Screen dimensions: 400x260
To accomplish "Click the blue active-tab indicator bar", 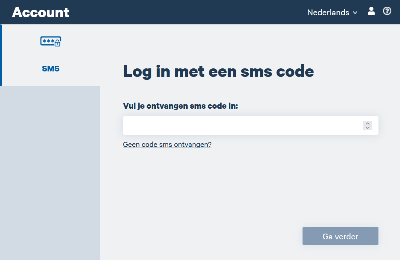I will [1, 55].
